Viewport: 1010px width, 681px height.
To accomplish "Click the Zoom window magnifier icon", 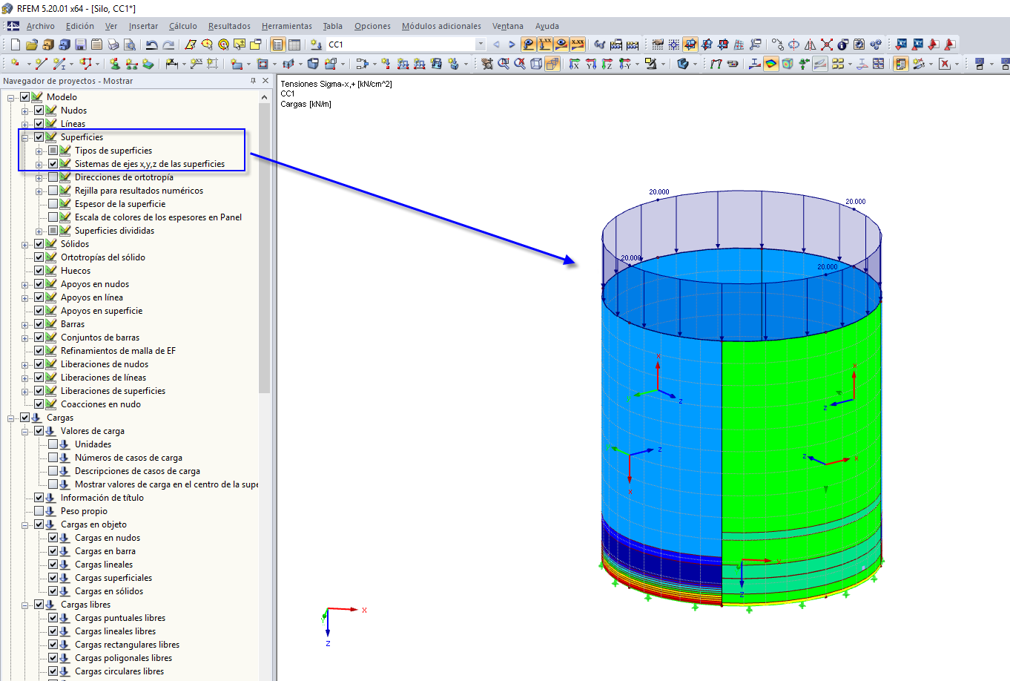I will pyautogui.click(x=504, y=64).
